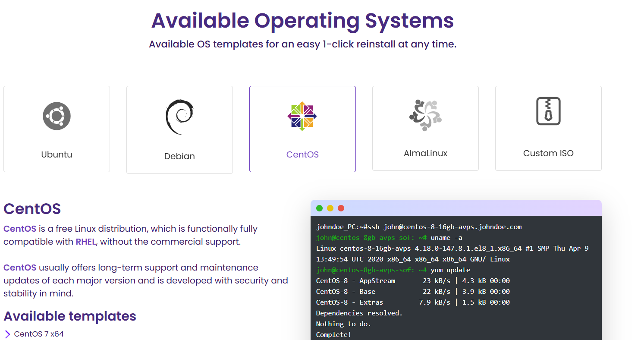Click the 'yum update' command line

click(393, 270)
